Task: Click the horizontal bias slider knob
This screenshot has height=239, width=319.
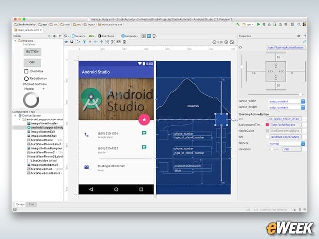Action: pos(300,94)
